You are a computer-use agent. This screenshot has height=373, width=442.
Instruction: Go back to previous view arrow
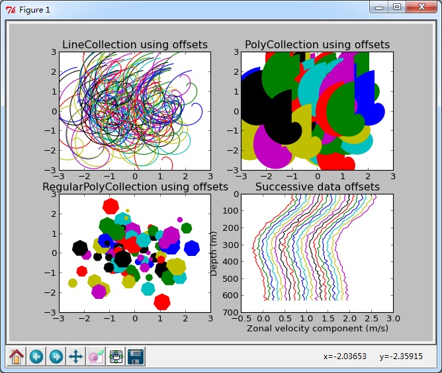click(36, 356)
